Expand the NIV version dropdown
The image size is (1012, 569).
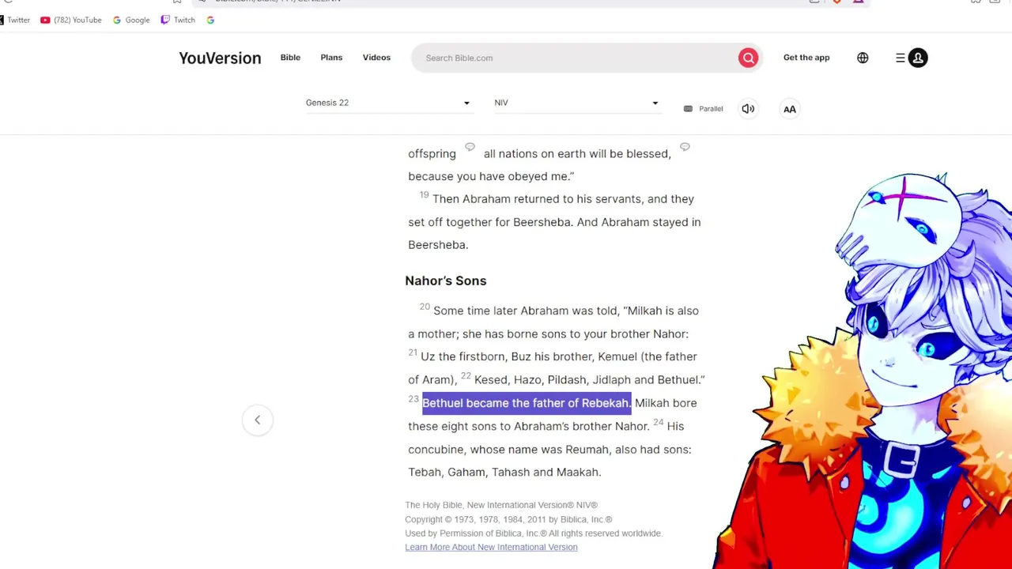576,103
